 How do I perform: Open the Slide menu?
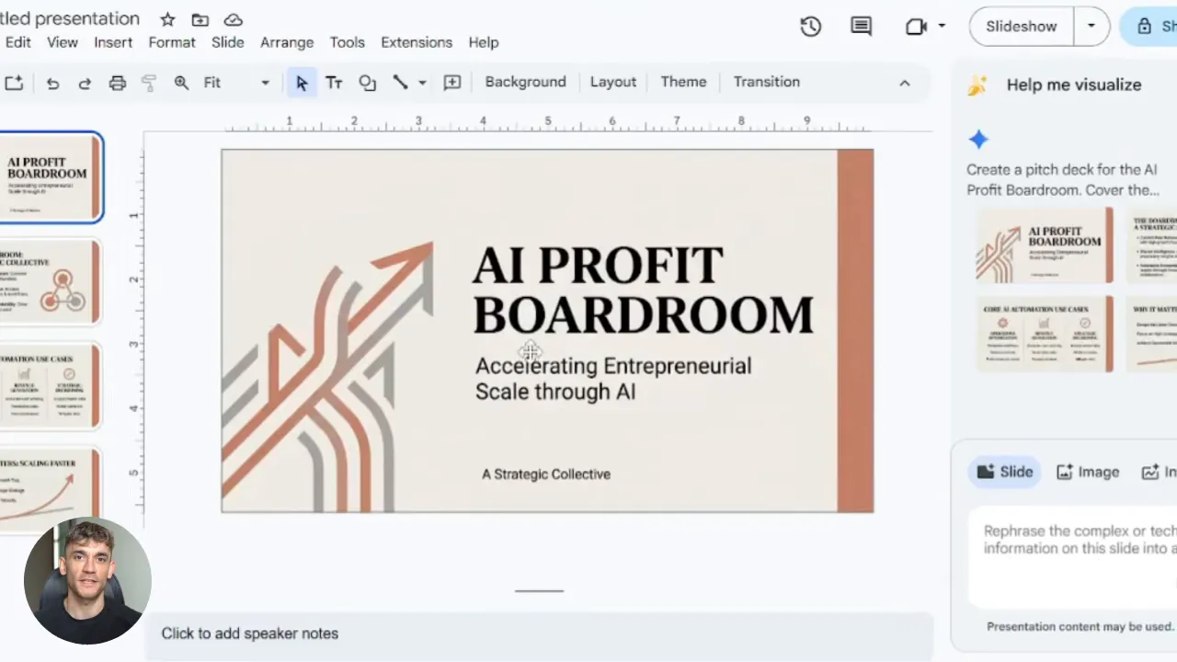pos(228,42)
